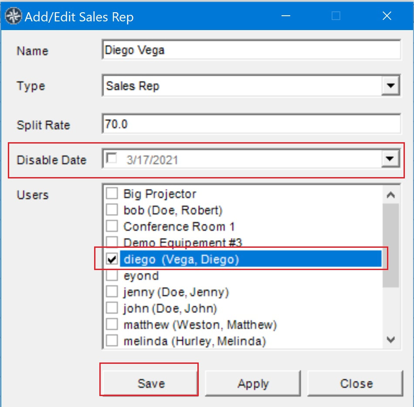Select matthew (Weston, Matthew) in the list
The height and width of the screenshot is (407, 414).
[200, 325]
